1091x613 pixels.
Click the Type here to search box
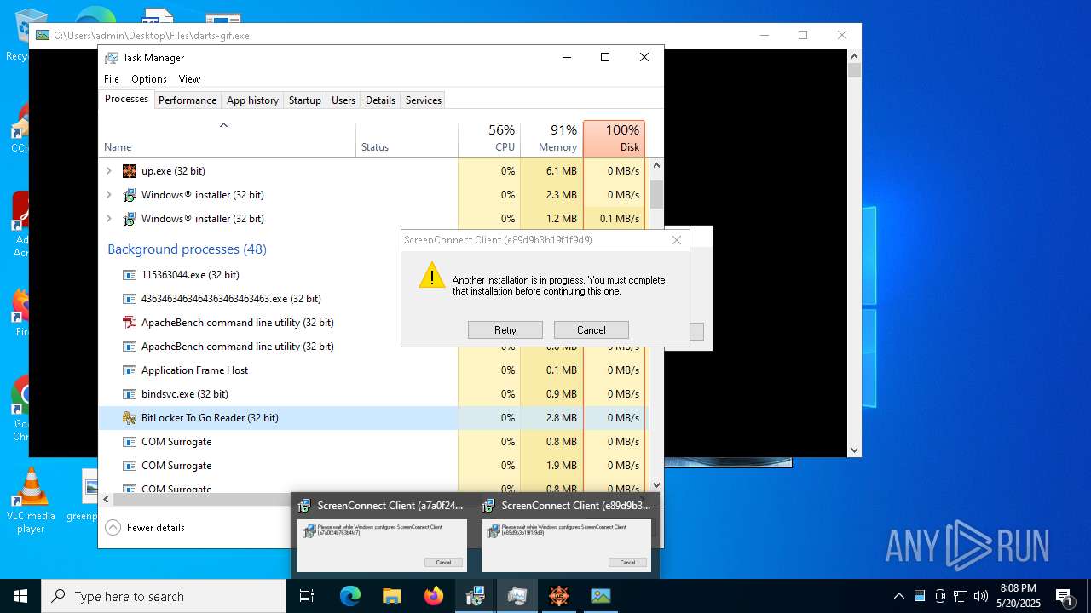point(164,596)
